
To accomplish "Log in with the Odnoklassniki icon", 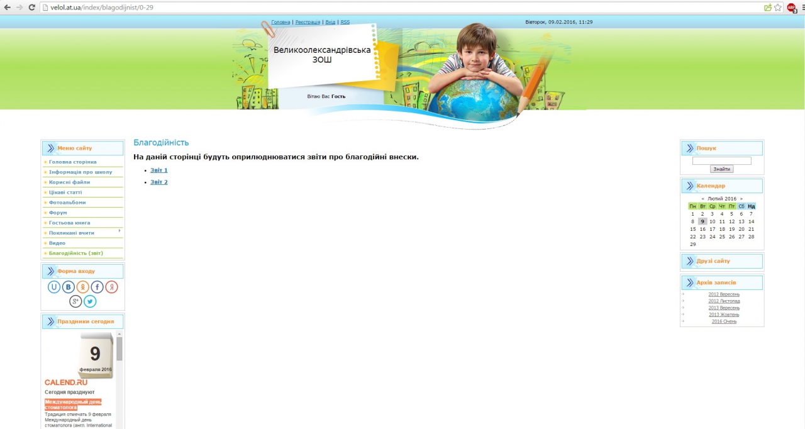I will [83, 287].
